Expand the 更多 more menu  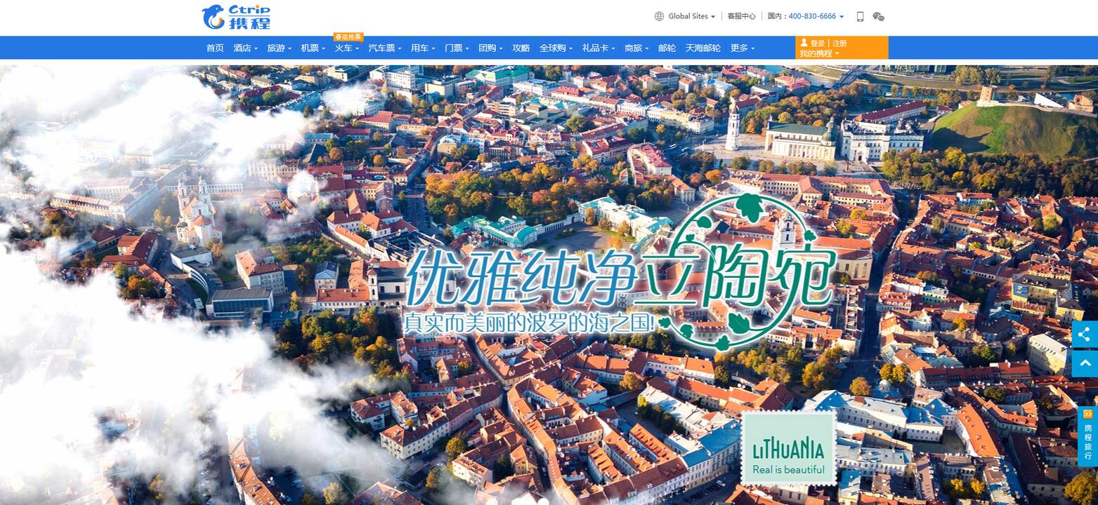(743, 48)
